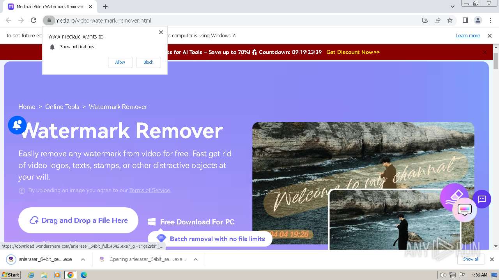This screenshot has width=499, height=280.
Task: Open Online Tools breadcrumb
Action: click(62, 107)
